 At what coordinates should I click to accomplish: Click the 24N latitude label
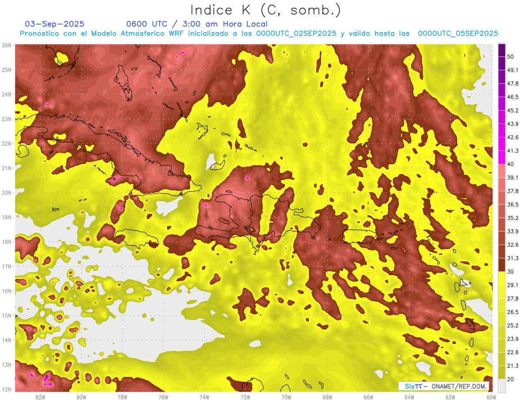coord(6,94)
